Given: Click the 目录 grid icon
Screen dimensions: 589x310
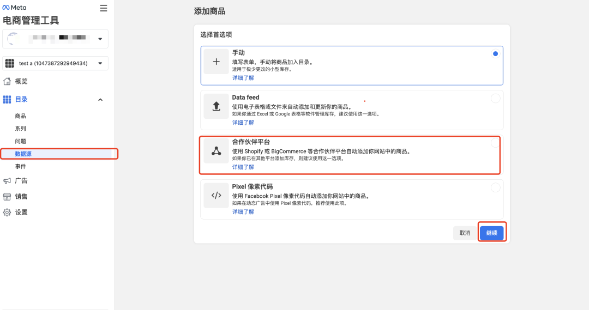Looking at the screenshot, I should pyautogui.click(x=7, y=100).
